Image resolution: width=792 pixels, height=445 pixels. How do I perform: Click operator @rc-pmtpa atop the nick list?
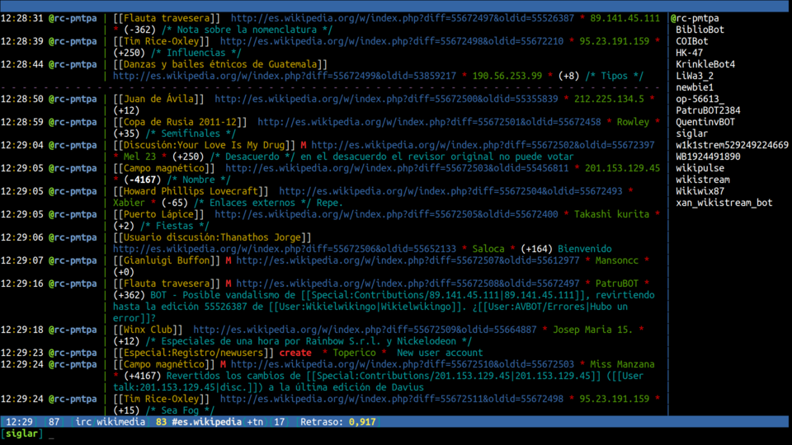(694, 17)
